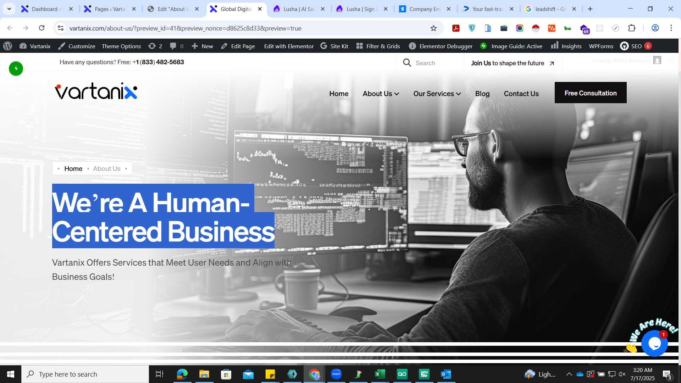Open Elementor Debugger
The image size is (681, 383).
441,46
